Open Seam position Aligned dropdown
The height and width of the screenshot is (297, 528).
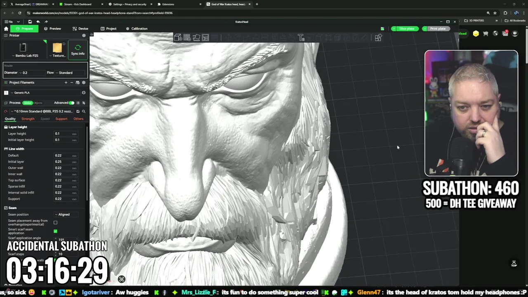(x=66, y=214)
